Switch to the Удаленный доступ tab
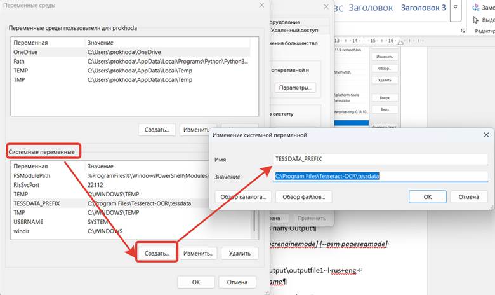 [x=294, y=31]
